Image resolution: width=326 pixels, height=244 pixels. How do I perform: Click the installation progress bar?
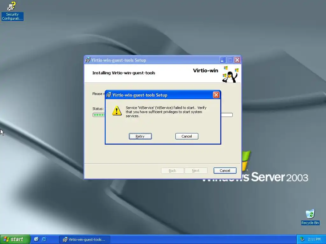(162, 115)
